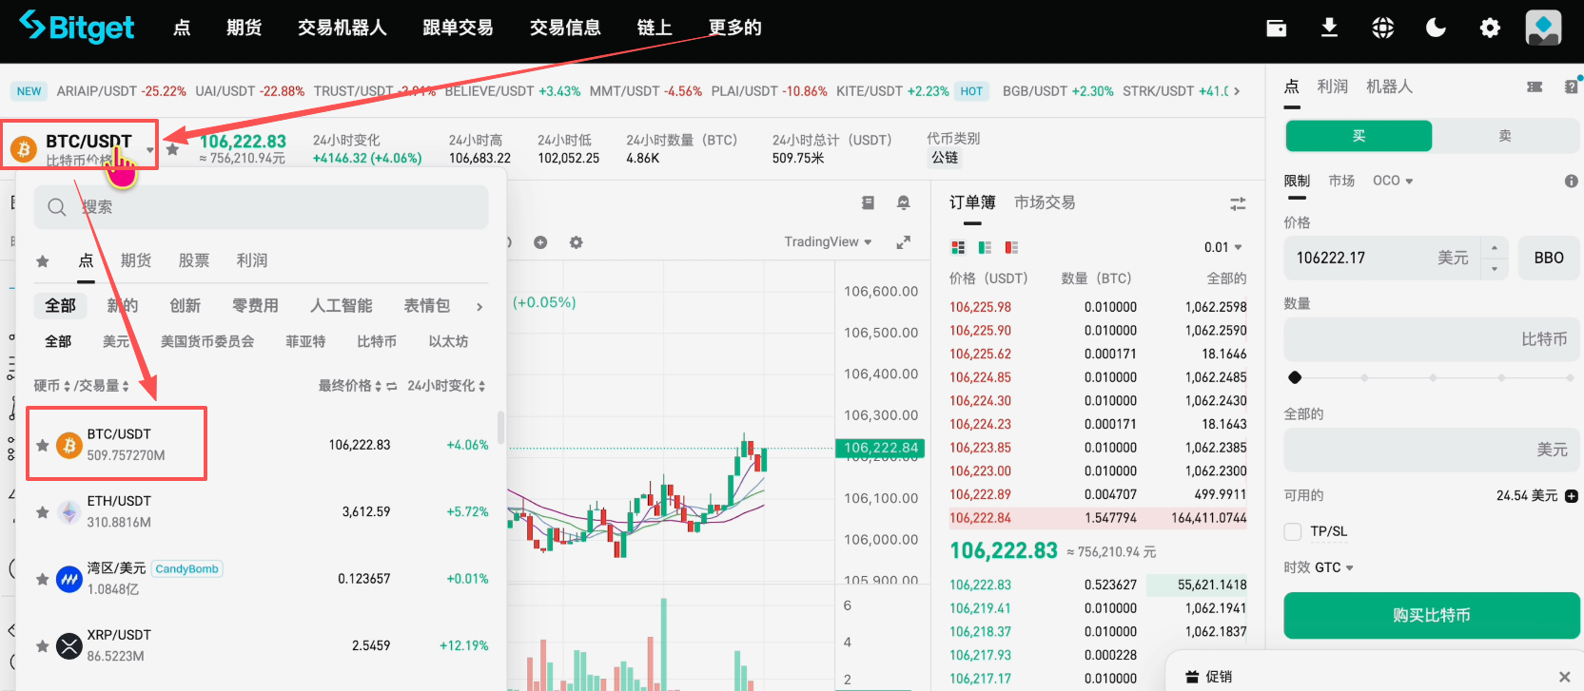Click the green 购买比特币 button
Image resolution: width=1584 pixels, height=691 pixels.
tap(1431, 615)
